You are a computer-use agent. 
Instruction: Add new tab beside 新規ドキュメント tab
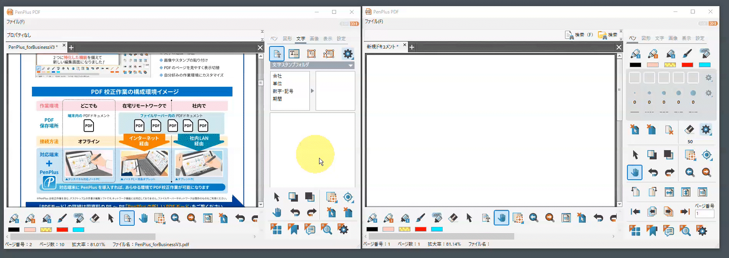(x=412, y=47)
